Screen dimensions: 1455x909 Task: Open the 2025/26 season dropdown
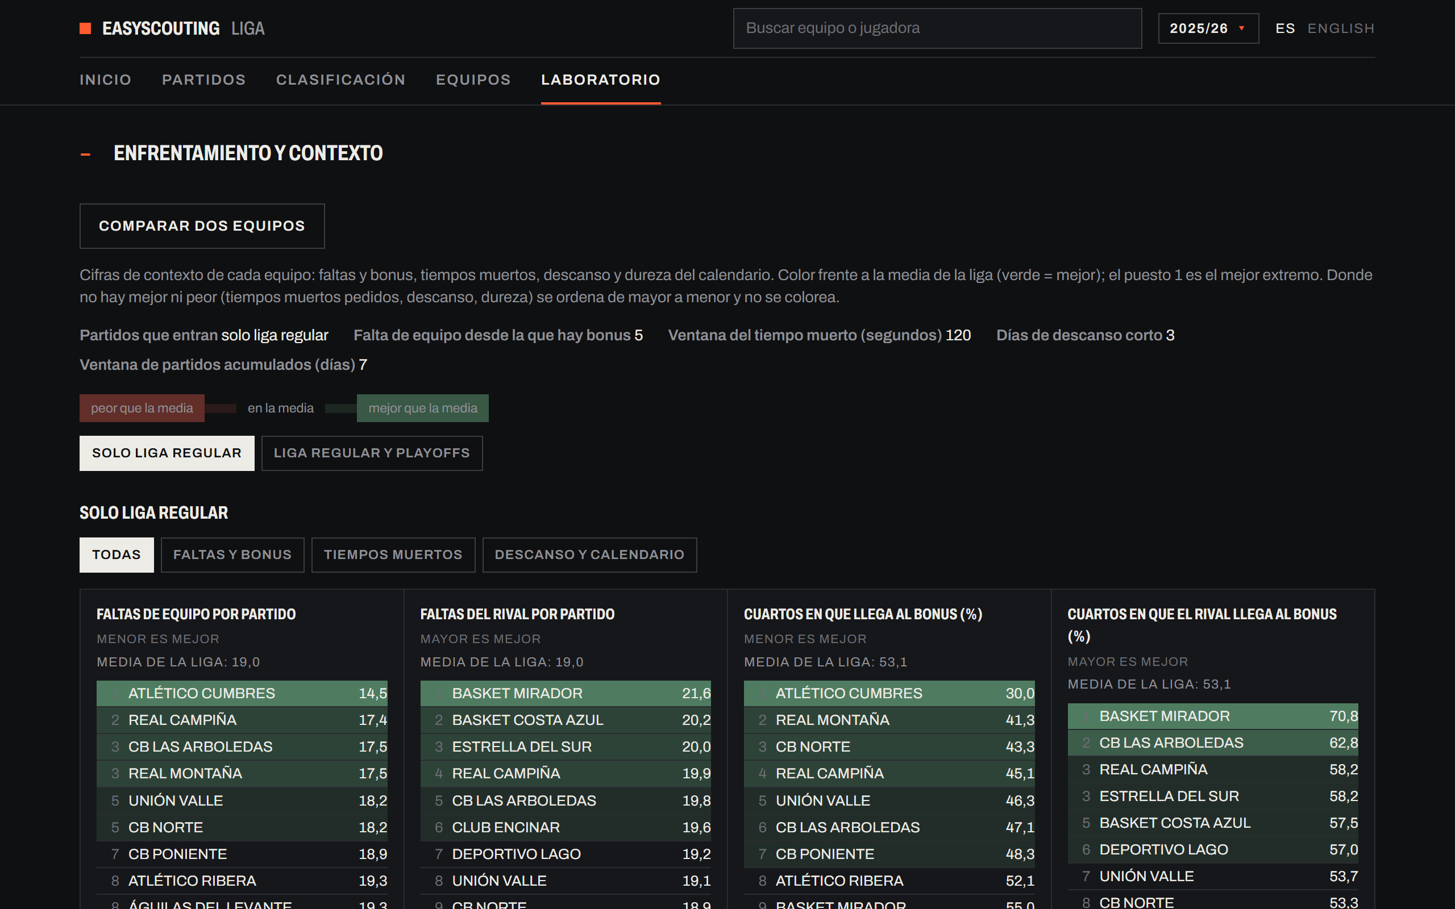(1208, 28)
